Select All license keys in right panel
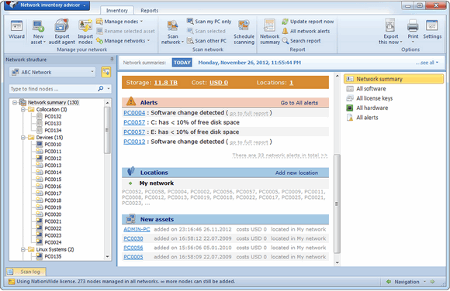 click(x=374, y=98)
